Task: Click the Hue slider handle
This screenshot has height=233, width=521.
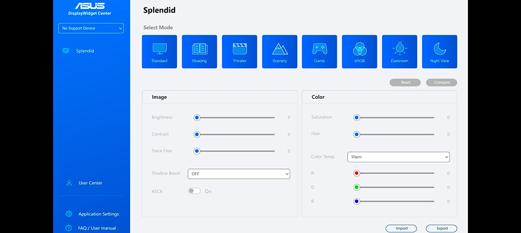Action: point(356,134)
